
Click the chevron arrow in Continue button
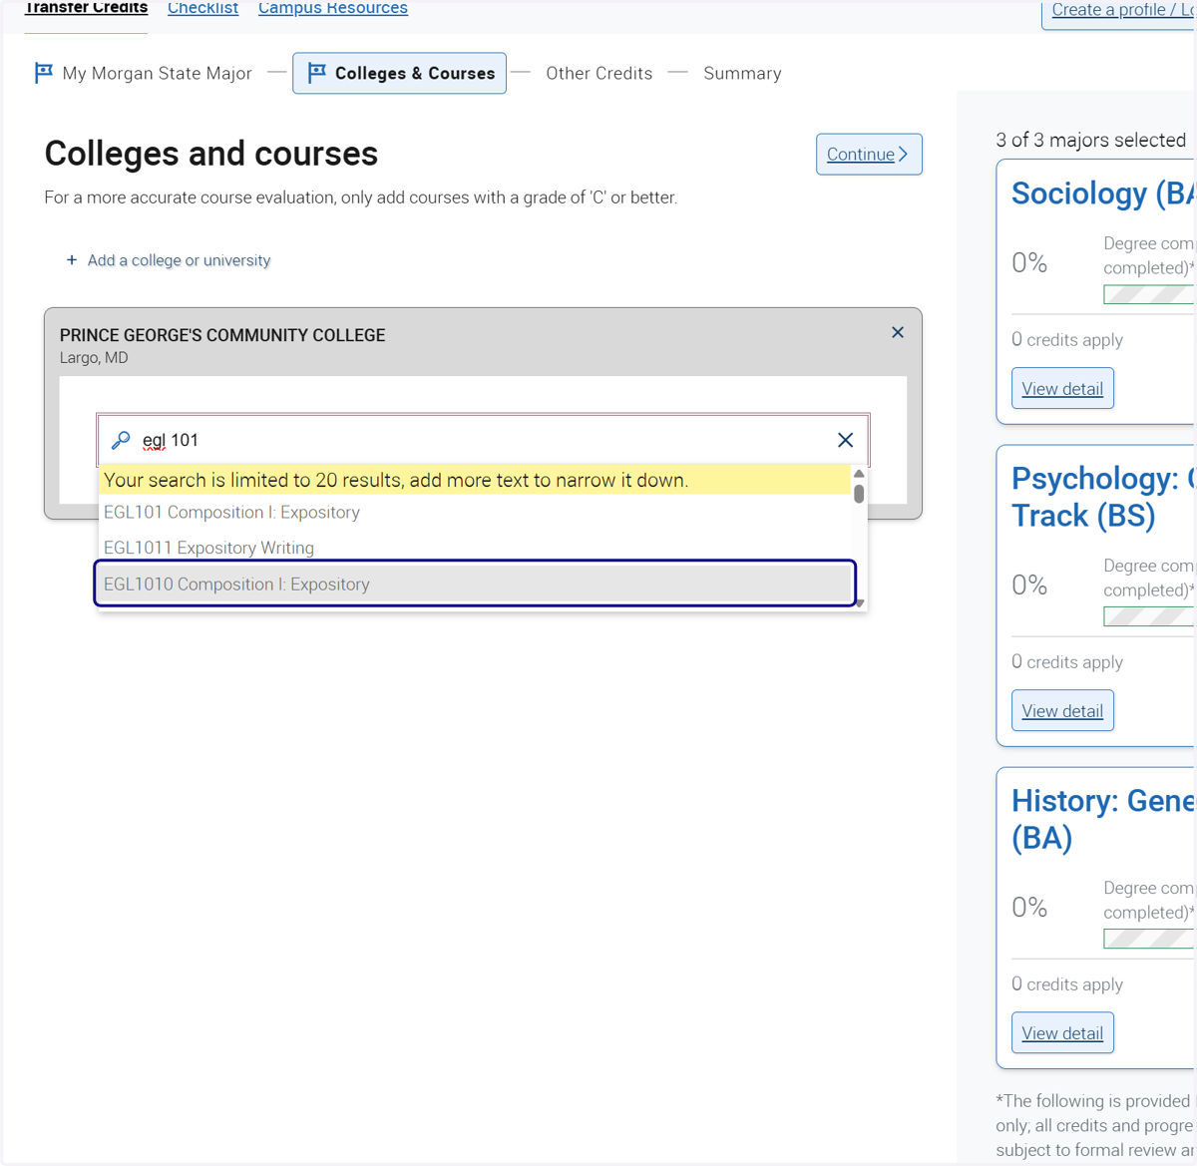(x=903, y=155)
